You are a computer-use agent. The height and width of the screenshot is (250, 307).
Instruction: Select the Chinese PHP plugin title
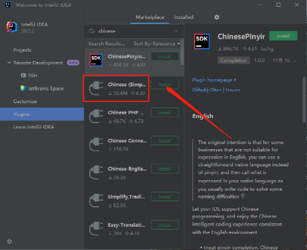125,113
